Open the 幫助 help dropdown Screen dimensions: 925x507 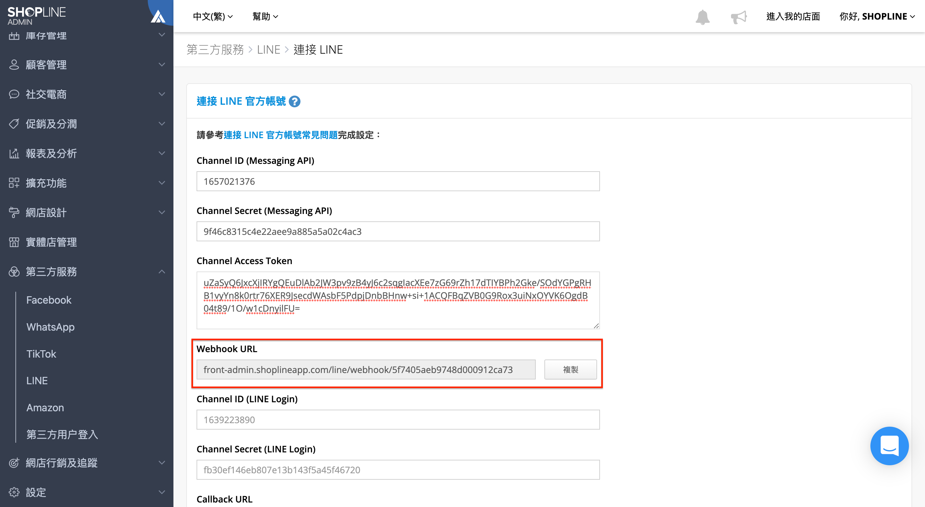265,16
